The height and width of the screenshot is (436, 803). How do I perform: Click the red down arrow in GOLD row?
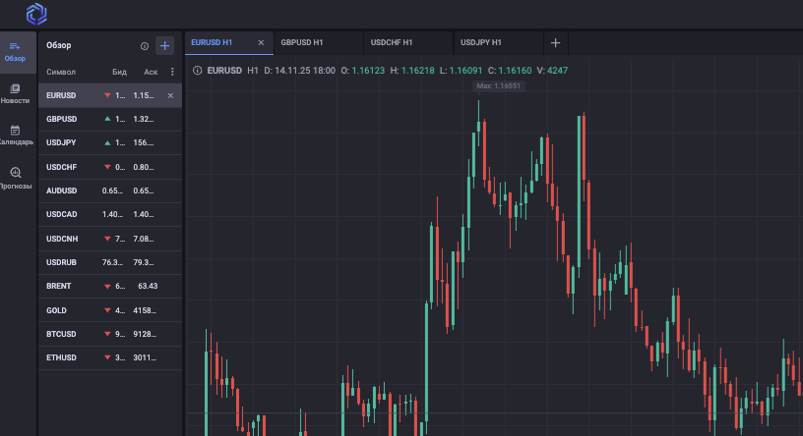(x=107, y=310)
